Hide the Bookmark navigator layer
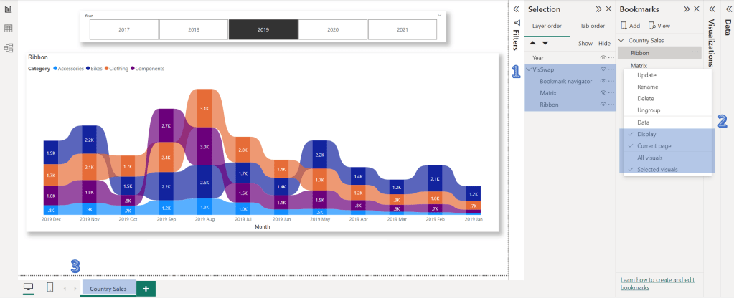Screen dimensions: 734x298 pyautogui.click(x=603, y=82)
